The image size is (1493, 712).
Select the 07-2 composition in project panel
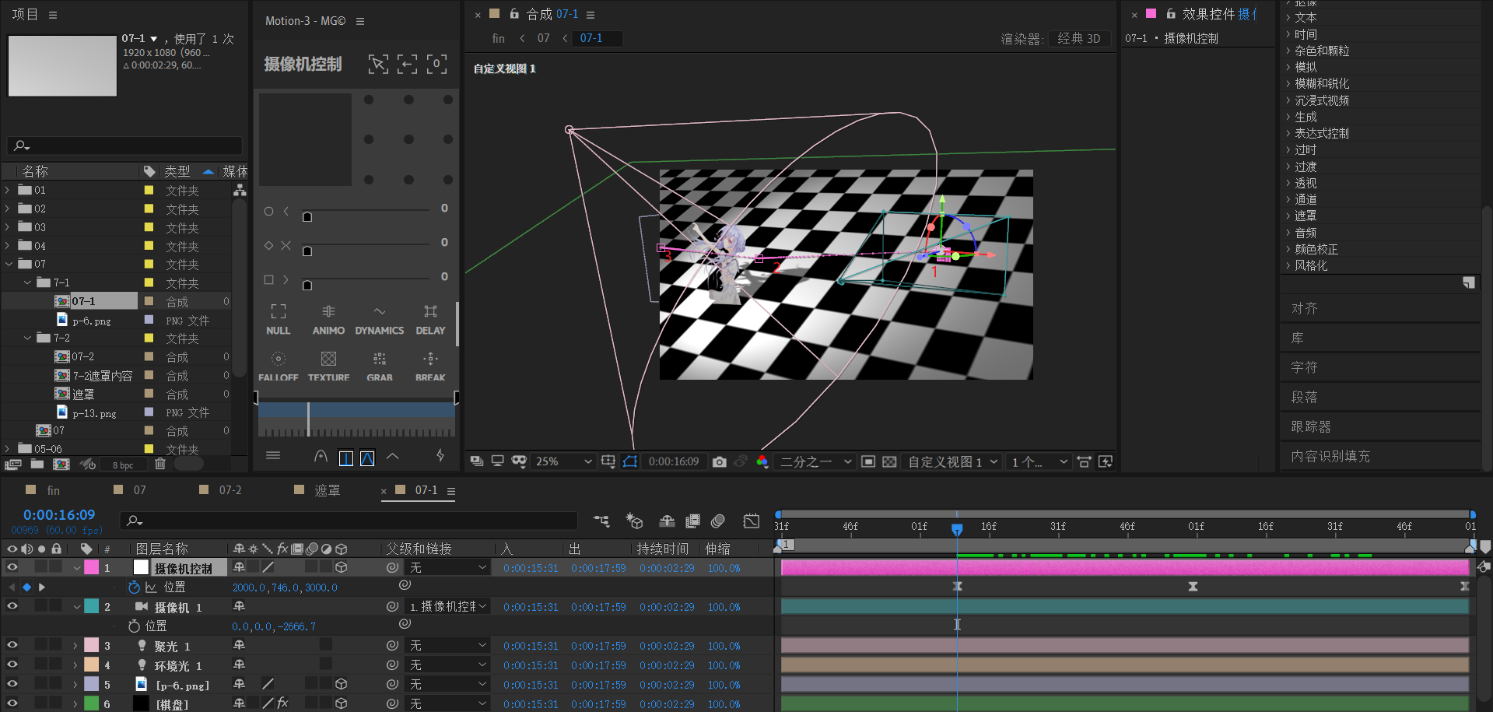[82, 356]
